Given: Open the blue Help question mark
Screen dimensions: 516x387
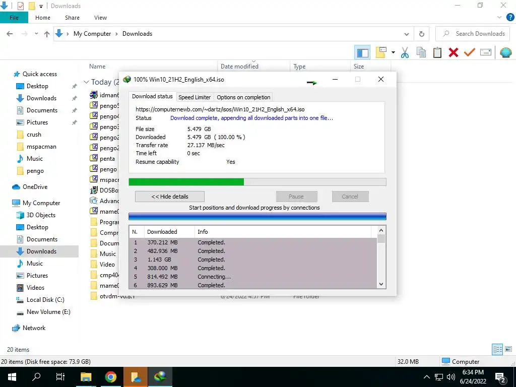Looking at the screenshot, I should [510, 18].
